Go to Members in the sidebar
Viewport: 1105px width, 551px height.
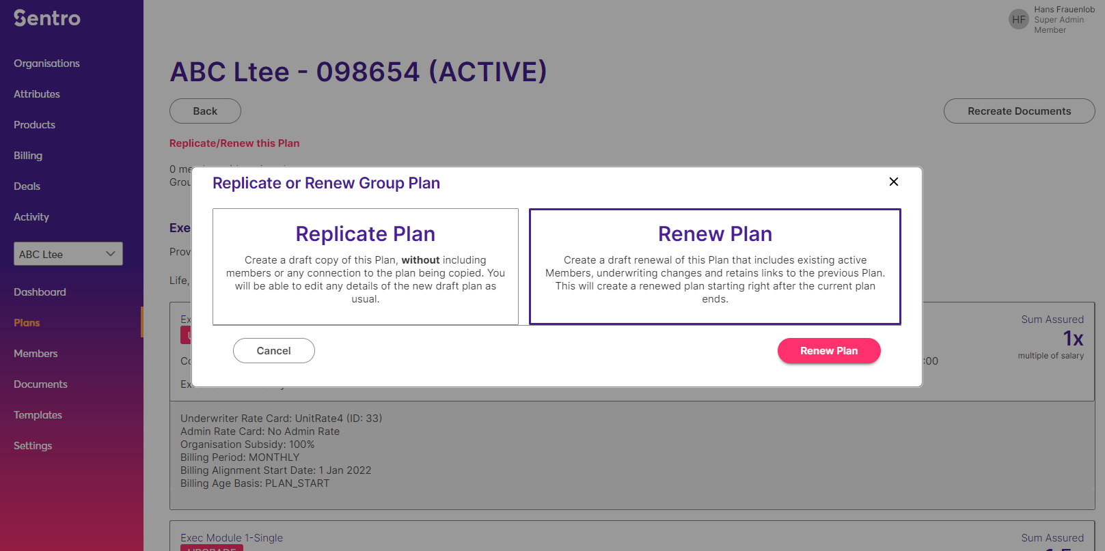[36, 354]
